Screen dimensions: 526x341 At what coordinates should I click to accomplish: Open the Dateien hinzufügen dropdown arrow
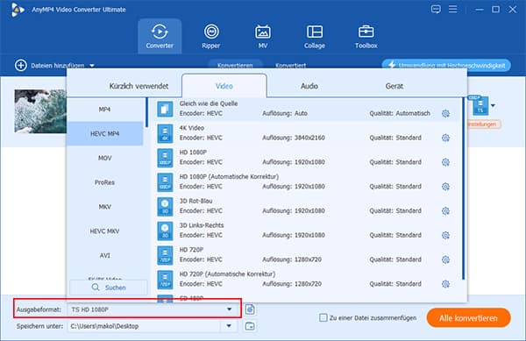click(92, 66)
